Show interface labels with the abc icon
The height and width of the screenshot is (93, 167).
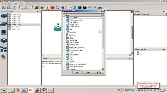tap(31, 7)
